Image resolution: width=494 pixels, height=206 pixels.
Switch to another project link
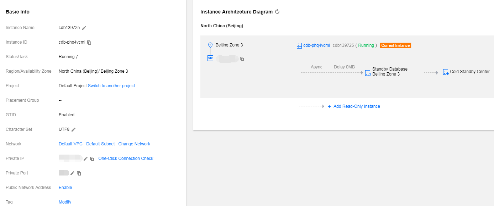click(x=111, y=86)
